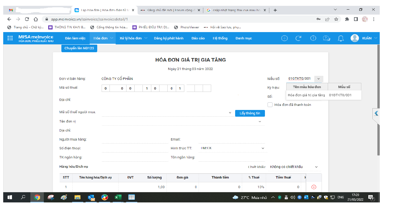399x224 pixels.
Task: Click the share page icon in address bar
Action: click(327, 19)
